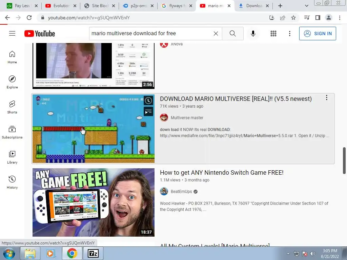Open Multiverse master channel avatar
This screenshot has height=260, width=347.
[164, 117]
